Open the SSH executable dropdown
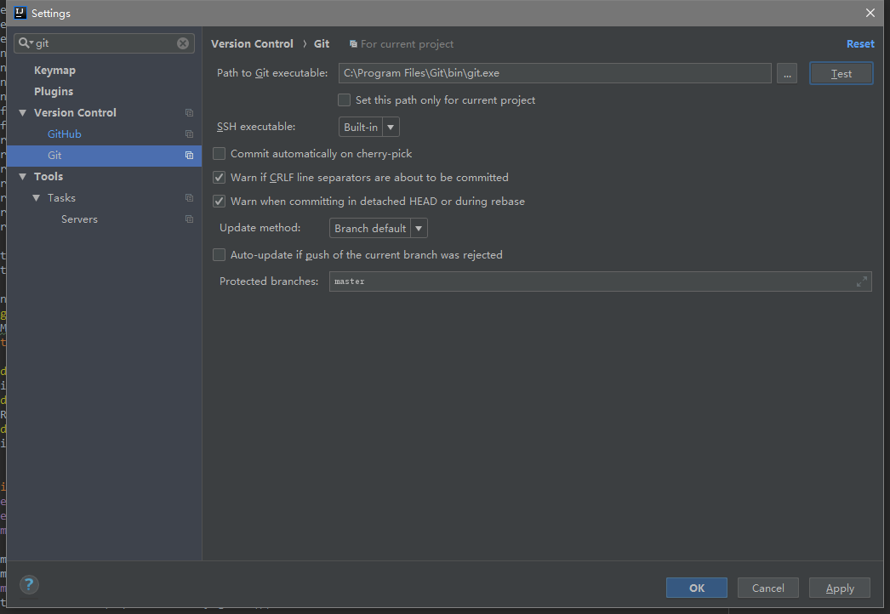The width and height of the screenshot is (890, 614). (369, 128)
